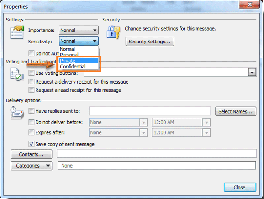Screen dimensions: 264x199
Task: Click the delivery options mailbox clock icon
Action: (17, 113)
